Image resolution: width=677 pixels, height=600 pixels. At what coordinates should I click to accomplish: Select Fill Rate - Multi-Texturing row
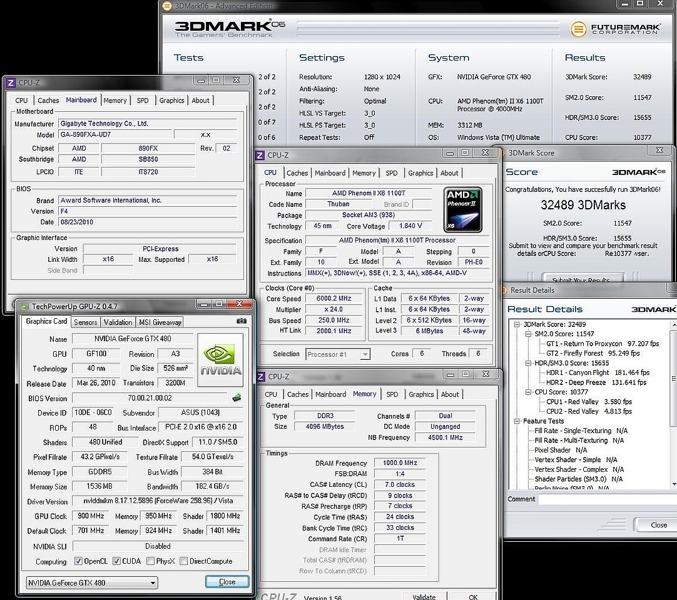[x=579, y=441]
